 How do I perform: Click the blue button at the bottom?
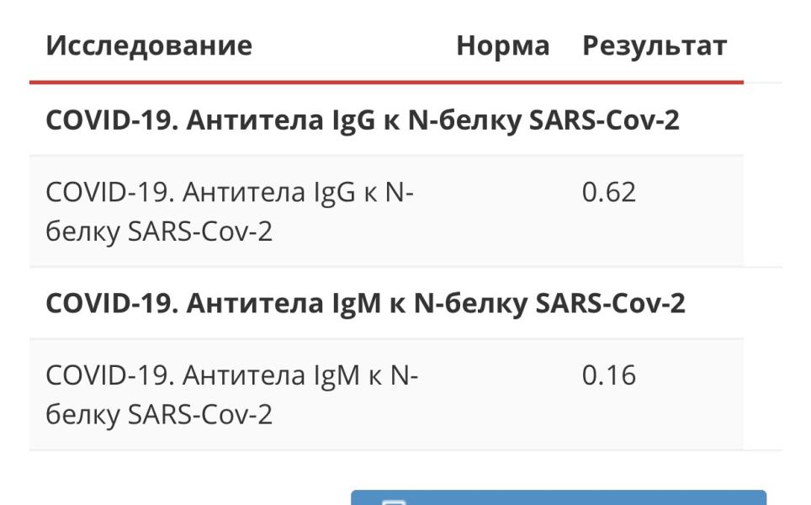[x=559, y=497]
